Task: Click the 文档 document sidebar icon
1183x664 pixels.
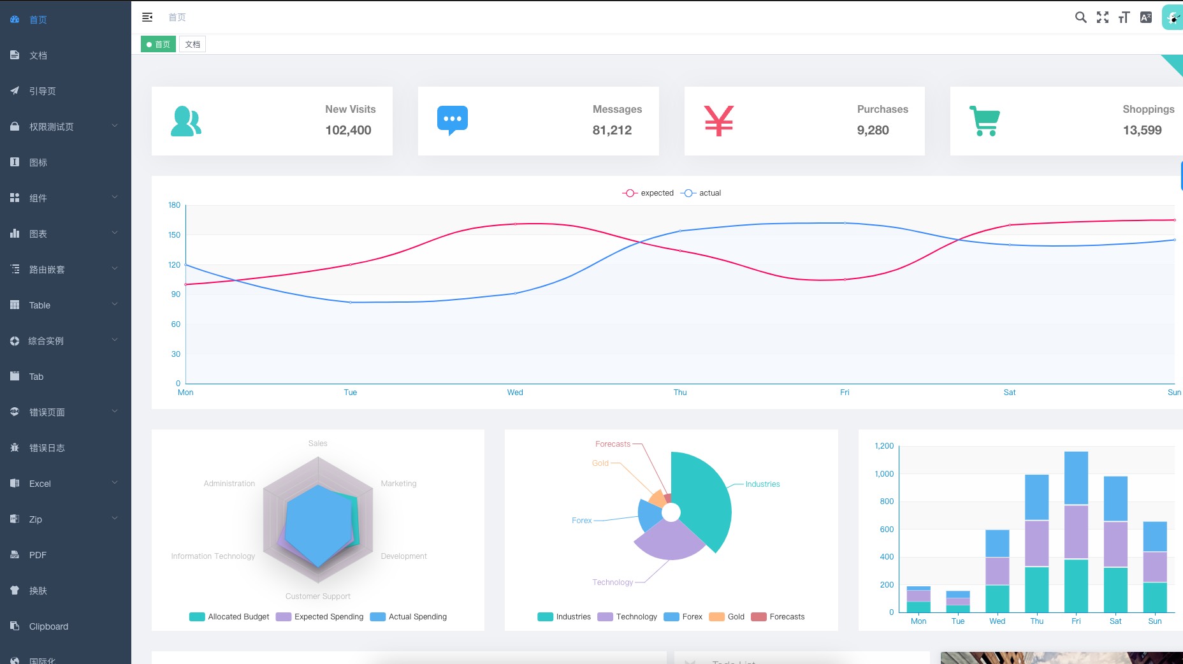Action: click(x=15, y=55)
